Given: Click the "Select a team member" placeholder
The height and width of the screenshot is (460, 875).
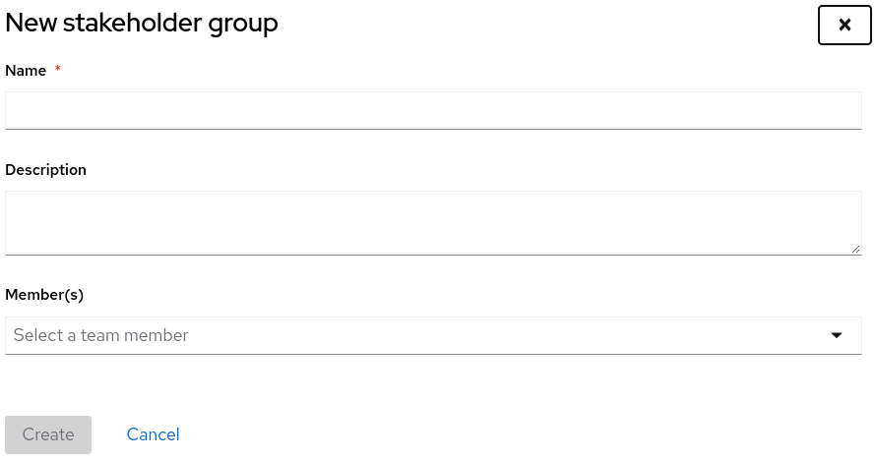Looking at the screenshot, I should (x=101, y=335).
